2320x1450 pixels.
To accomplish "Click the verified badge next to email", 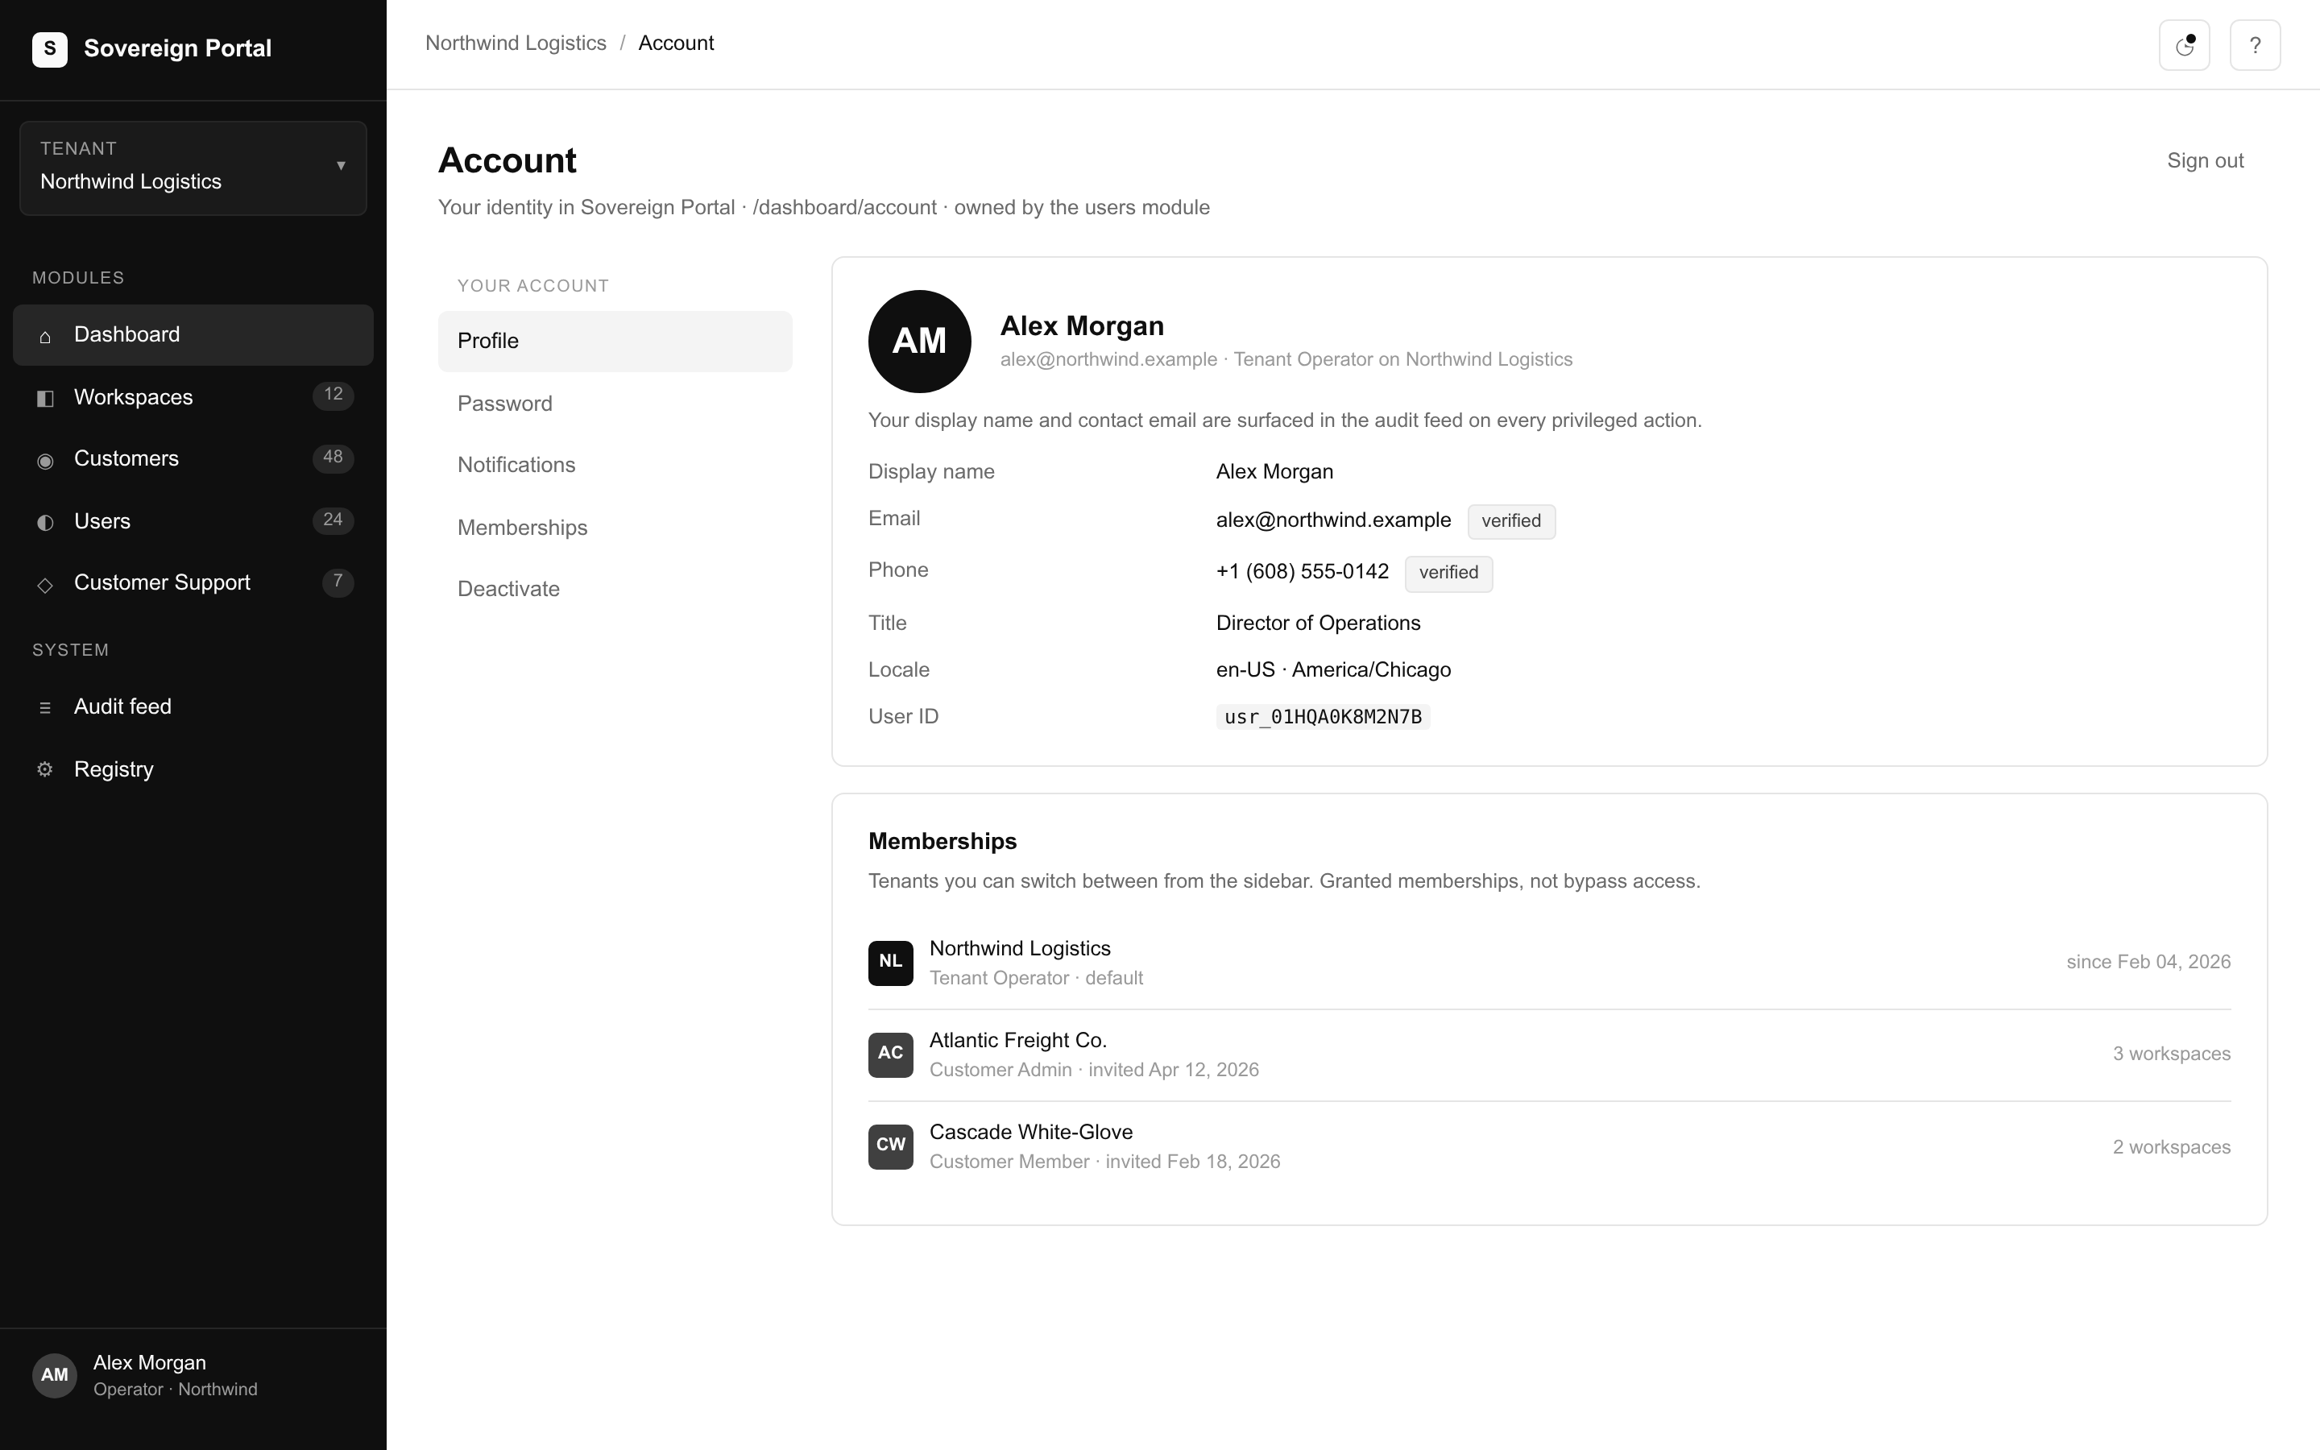I will pos(1511,520).
